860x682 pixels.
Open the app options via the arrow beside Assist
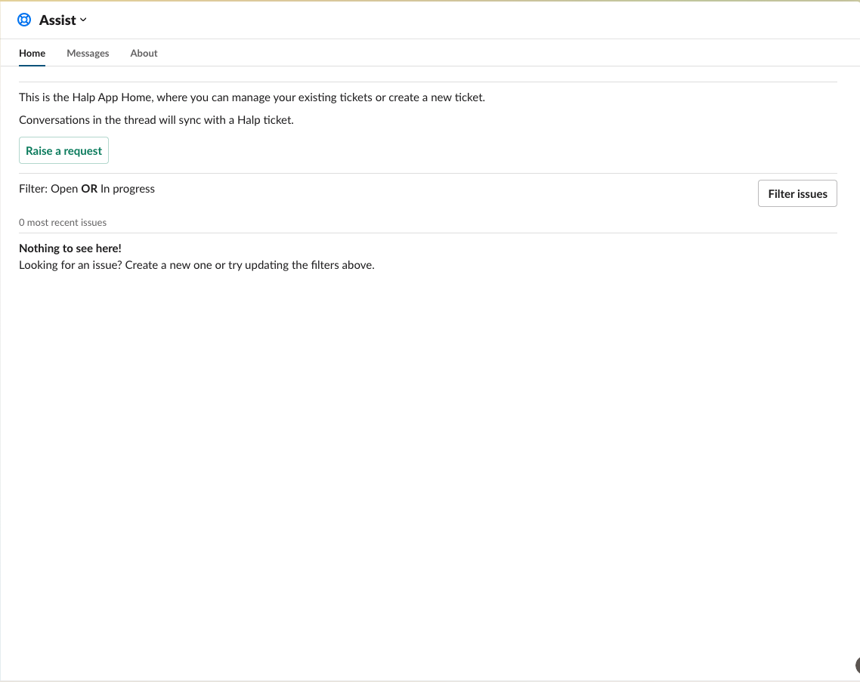click(x=83, y=20)
